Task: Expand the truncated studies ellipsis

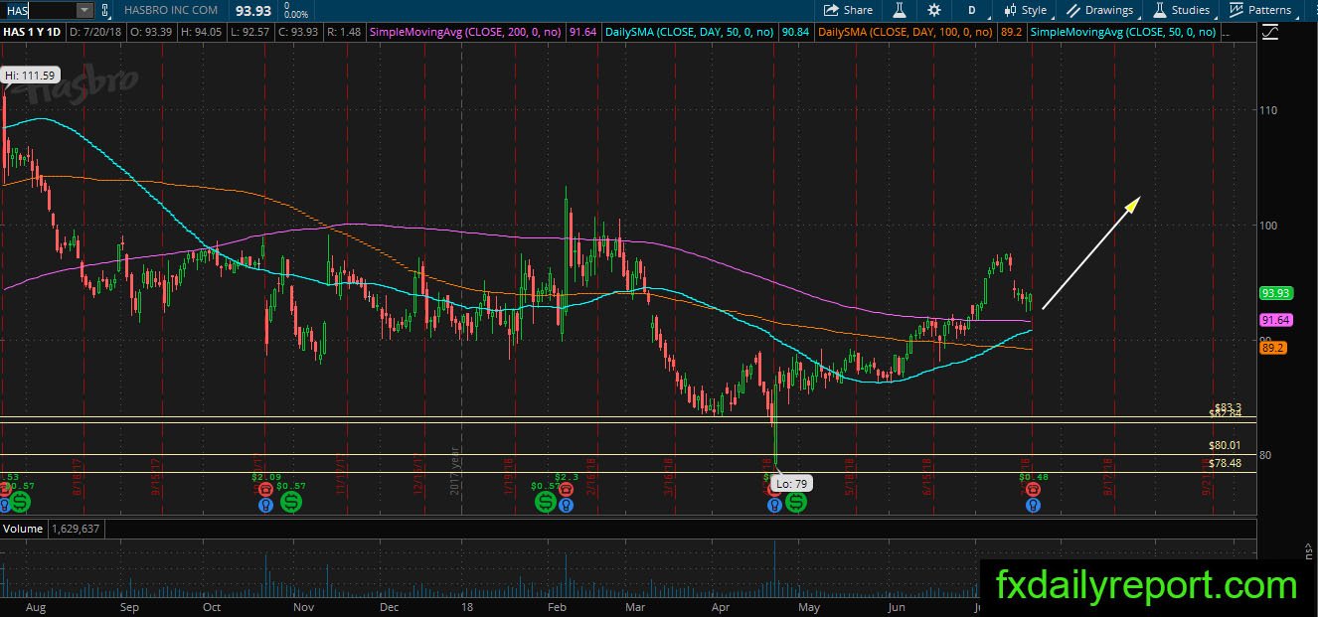Action: pos(1227,33)
